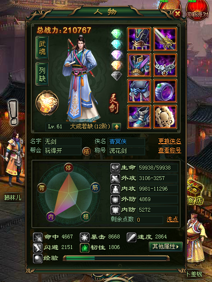Click the boots equipment slot
The width and height of the screenshot is (212, 282).
coord(139,116)
